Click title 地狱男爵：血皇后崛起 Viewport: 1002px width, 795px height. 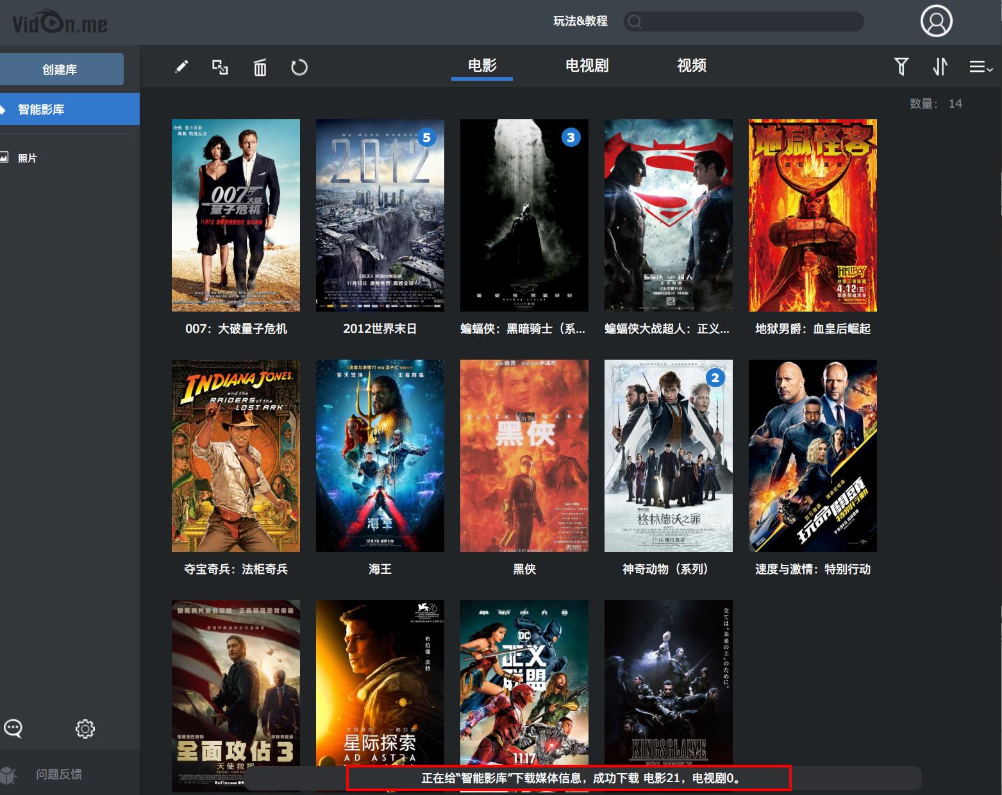pyautogui.click(x=813, y=329)
